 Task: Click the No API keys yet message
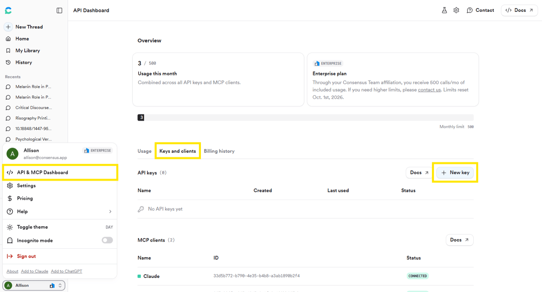[165, 209]
